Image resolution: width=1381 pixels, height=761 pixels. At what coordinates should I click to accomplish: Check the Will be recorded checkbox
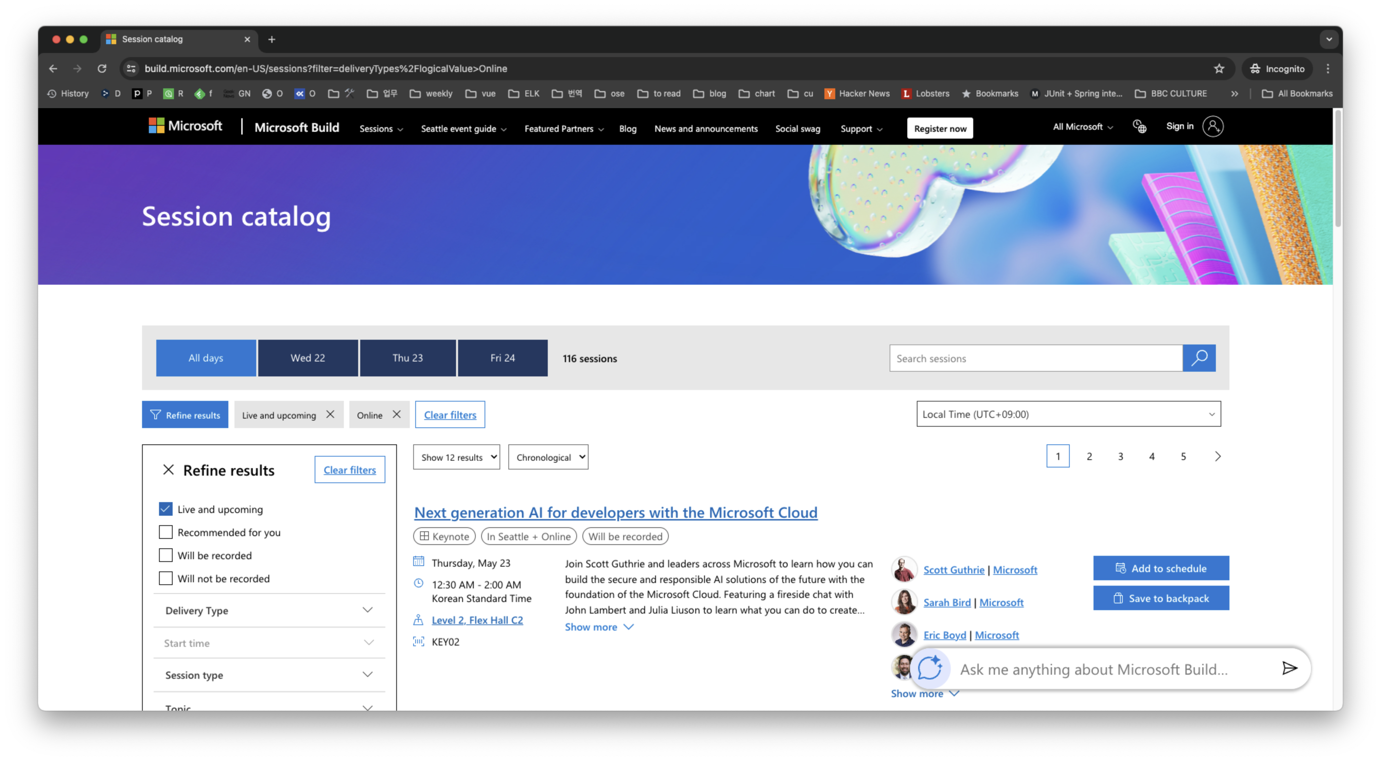(165, 555)
